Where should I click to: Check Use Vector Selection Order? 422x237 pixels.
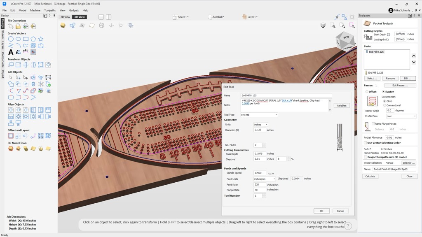pyautogui.click(x=366, y=143)
